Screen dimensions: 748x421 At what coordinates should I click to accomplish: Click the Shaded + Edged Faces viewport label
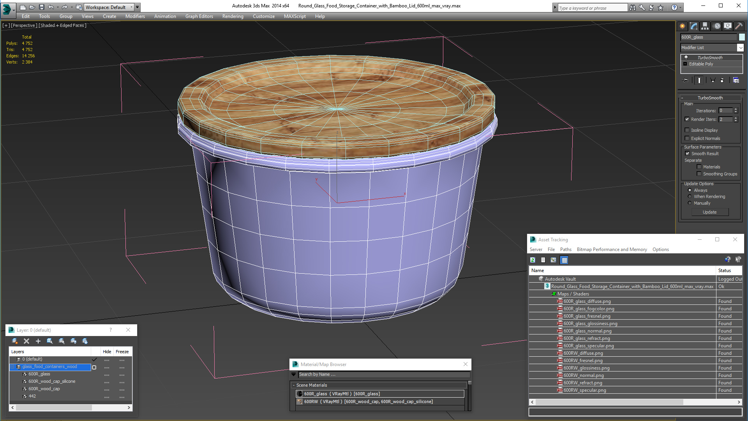click(62, 25)
